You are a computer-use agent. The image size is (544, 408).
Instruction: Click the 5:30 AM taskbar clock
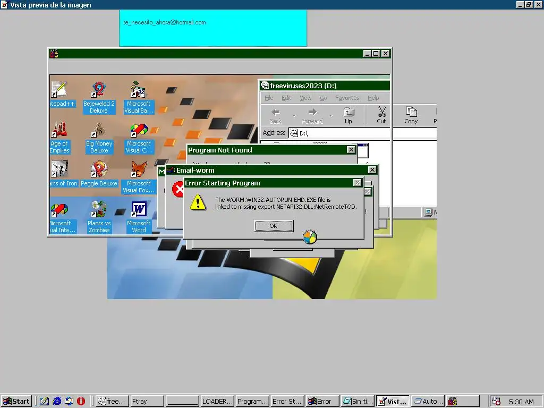(x=521, y=402)
